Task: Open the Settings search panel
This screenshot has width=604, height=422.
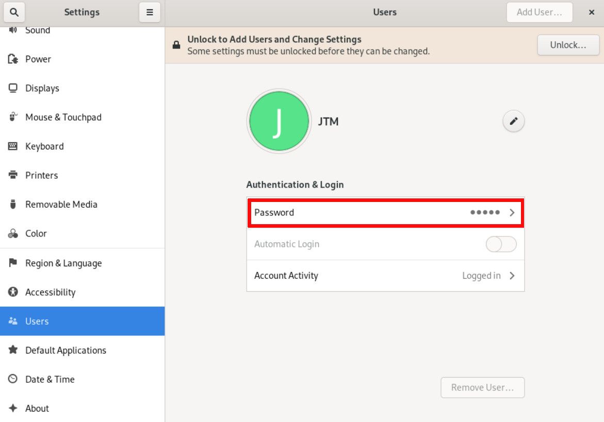Action: (14, 12)
